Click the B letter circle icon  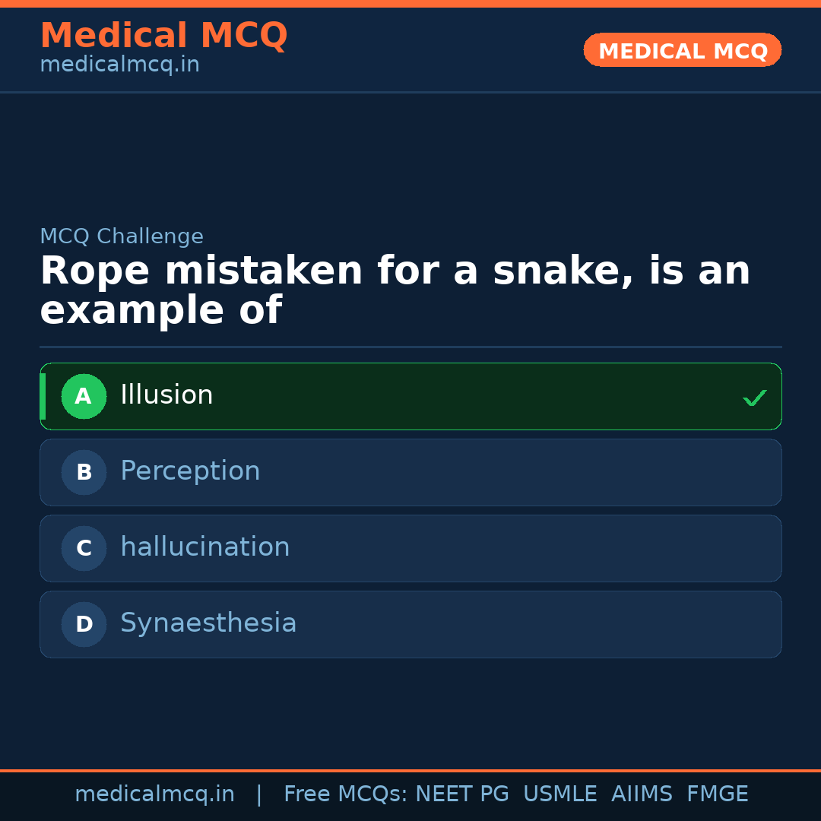(x=84, y=472)
